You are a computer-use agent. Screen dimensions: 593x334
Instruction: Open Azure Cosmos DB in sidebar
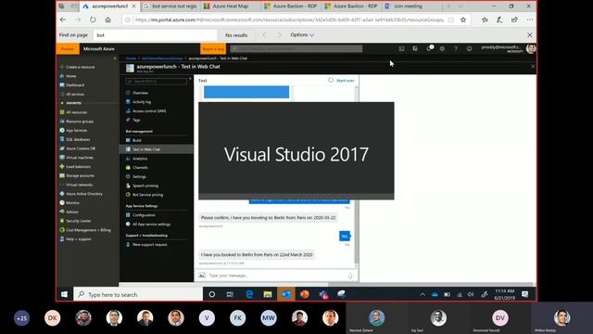(81, 148)
